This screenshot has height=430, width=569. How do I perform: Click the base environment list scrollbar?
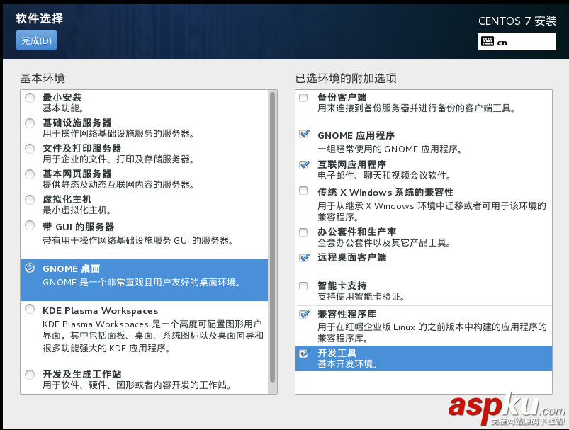click(273, 237)
